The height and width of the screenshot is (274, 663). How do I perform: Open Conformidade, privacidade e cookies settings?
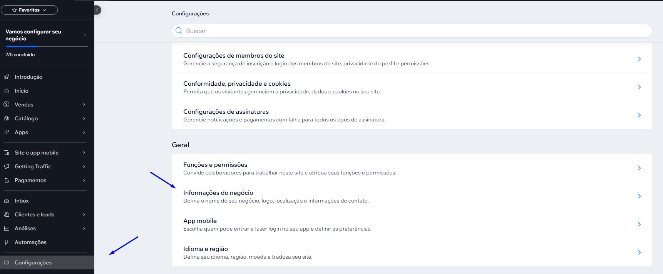(412, 87)
